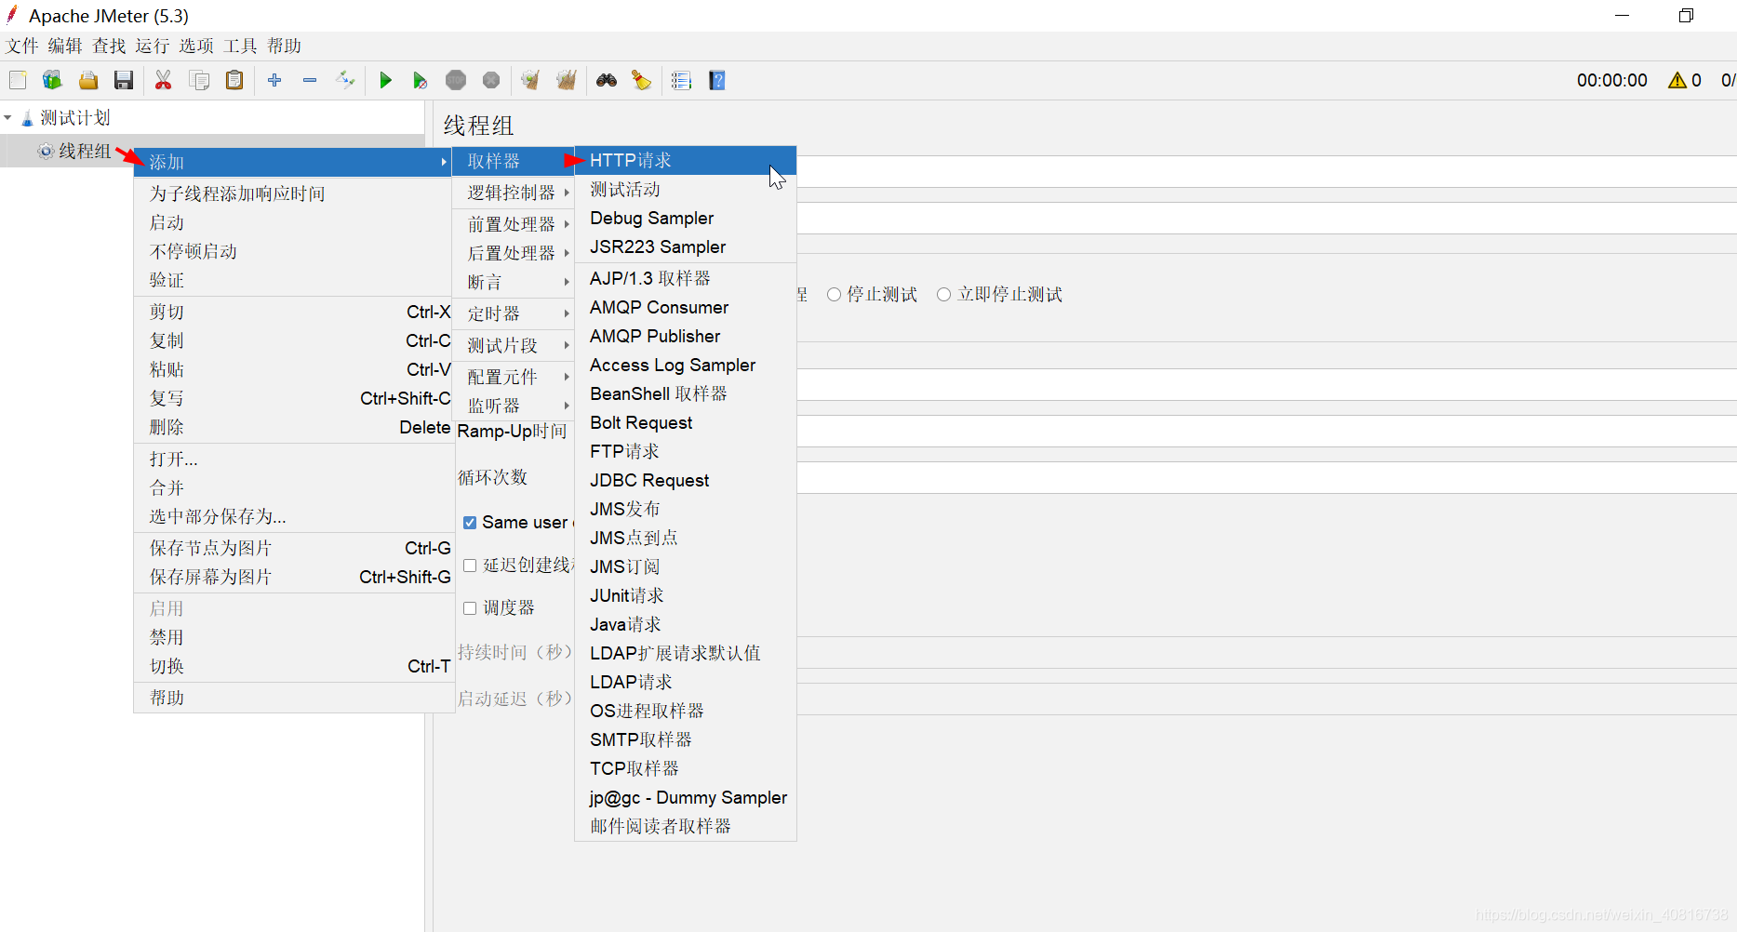This screenshot has width=1737, height=932.
Task: Select the 停止测试 radio button
Action: (x=835, y=294)
